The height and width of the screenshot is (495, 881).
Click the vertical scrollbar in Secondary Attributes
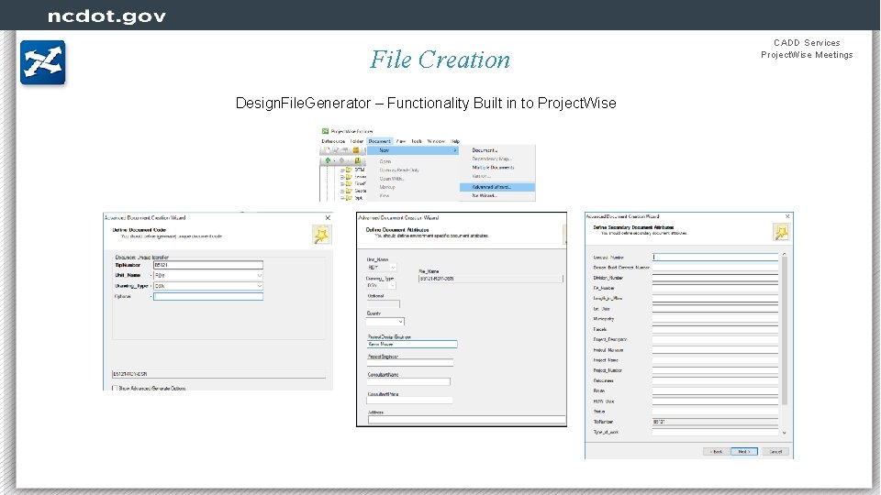(785, 331)
